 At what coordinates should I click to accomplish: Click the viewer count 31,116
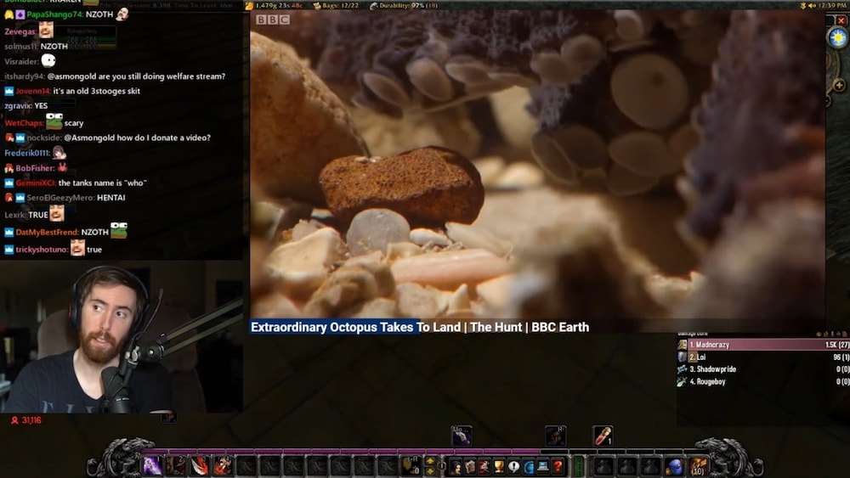(x=26, y=420)
